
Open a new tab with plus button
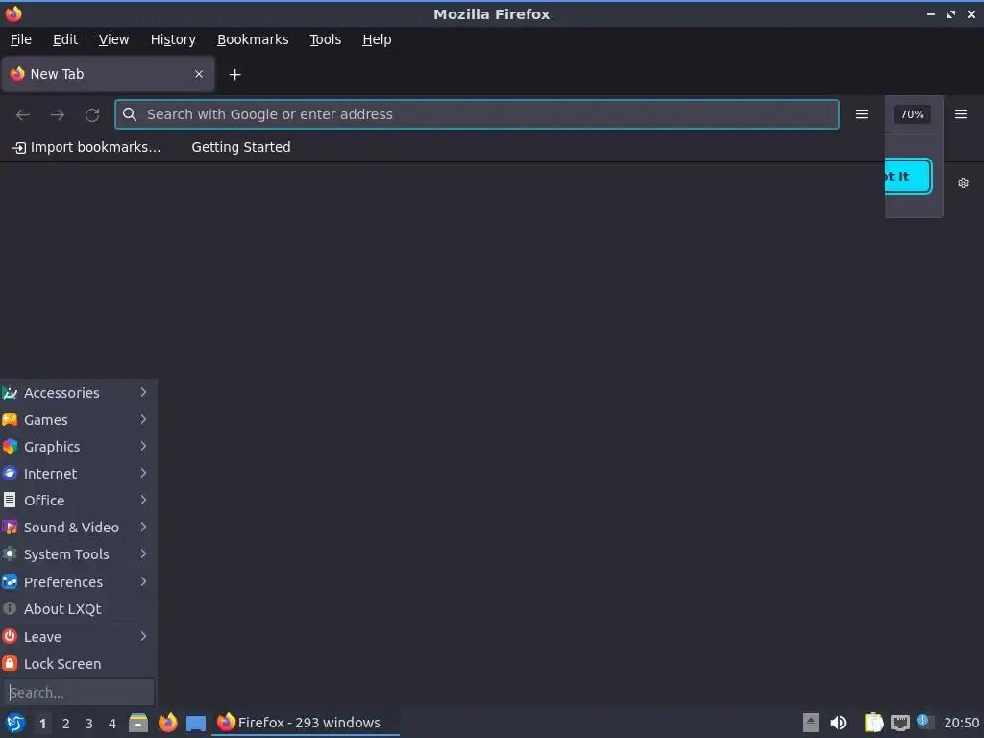[234, 75]
